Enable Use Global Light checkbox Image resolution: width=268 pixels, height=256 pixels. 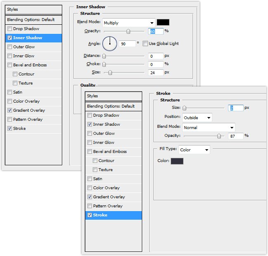(145, 43)
